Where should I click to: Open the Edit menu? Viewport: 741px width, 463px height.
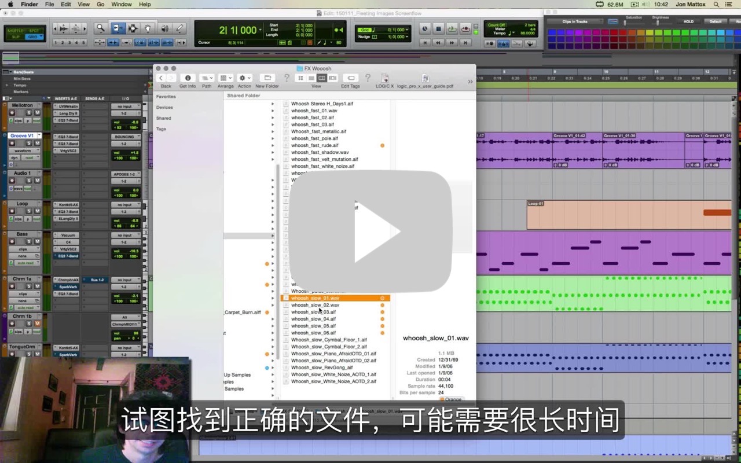tap(66, 4)
